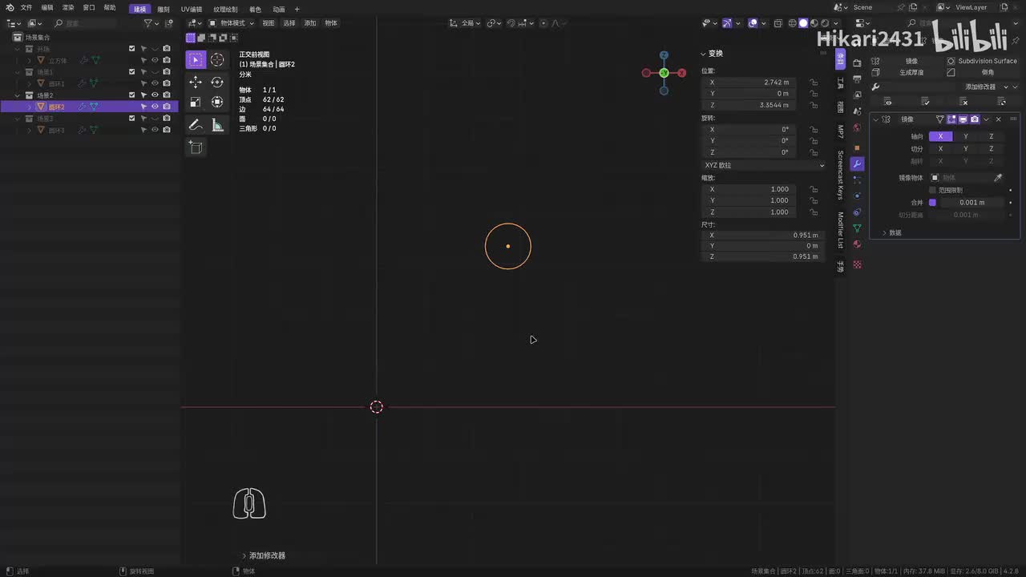Disable mirror axis X
This screenshot has height=577, width=1026.
(x=940, y=136)
